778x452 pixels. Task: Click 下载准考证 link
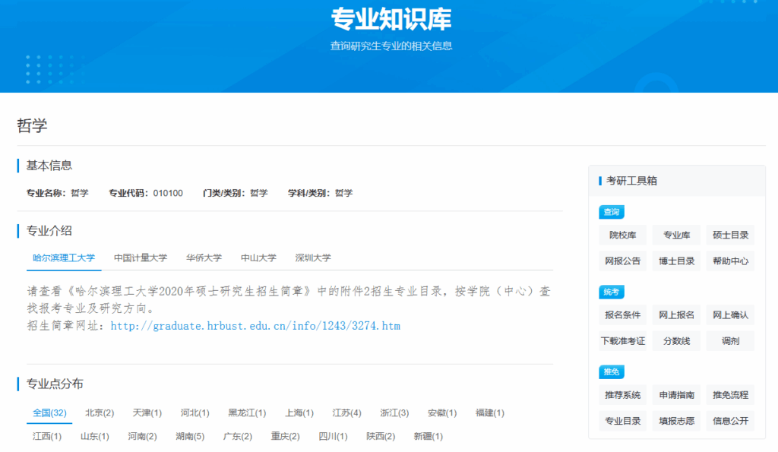point(622,341)
